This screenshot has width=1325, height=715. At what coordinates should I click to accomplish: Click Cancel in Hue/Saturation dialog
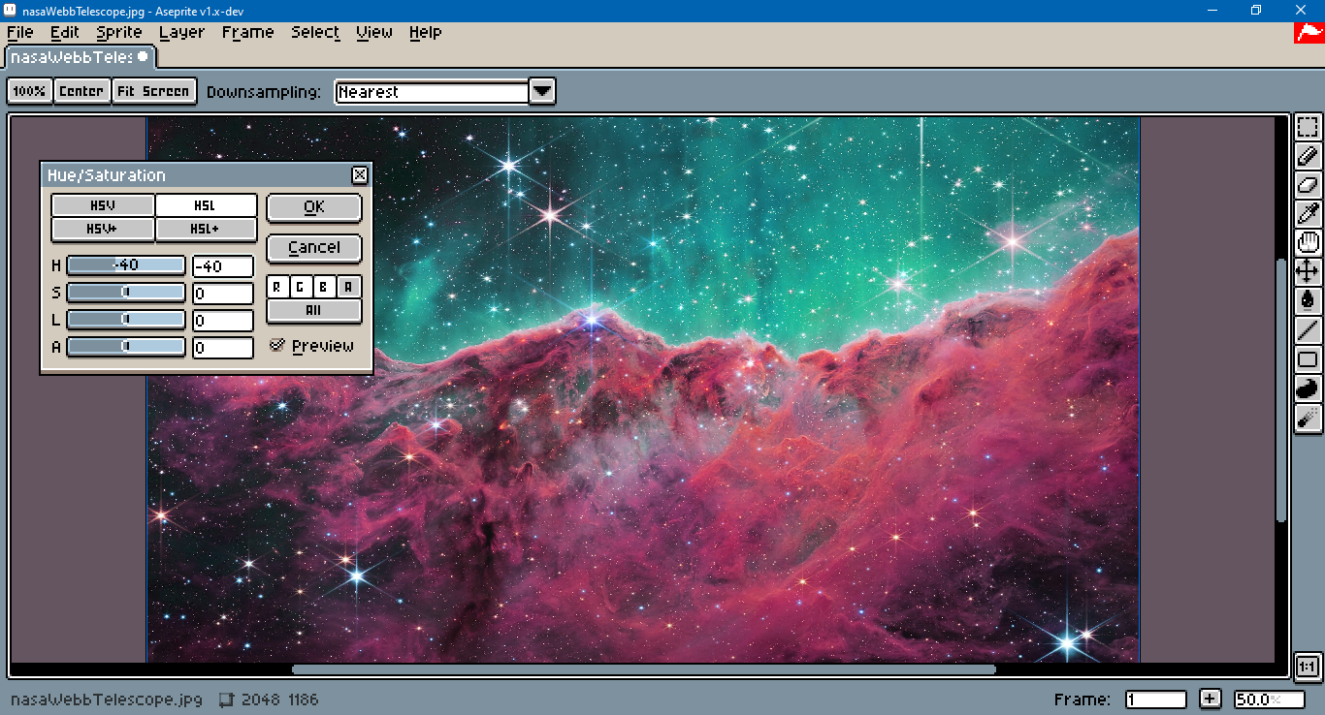(314, 248)
